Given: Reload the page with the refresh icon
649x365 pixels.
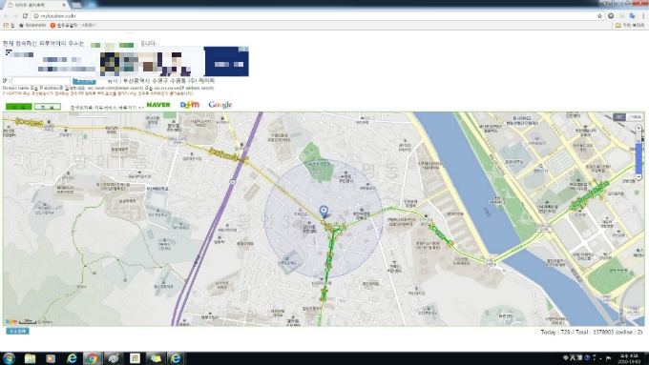Looking at the screenshot, I should tap(25, 15).
